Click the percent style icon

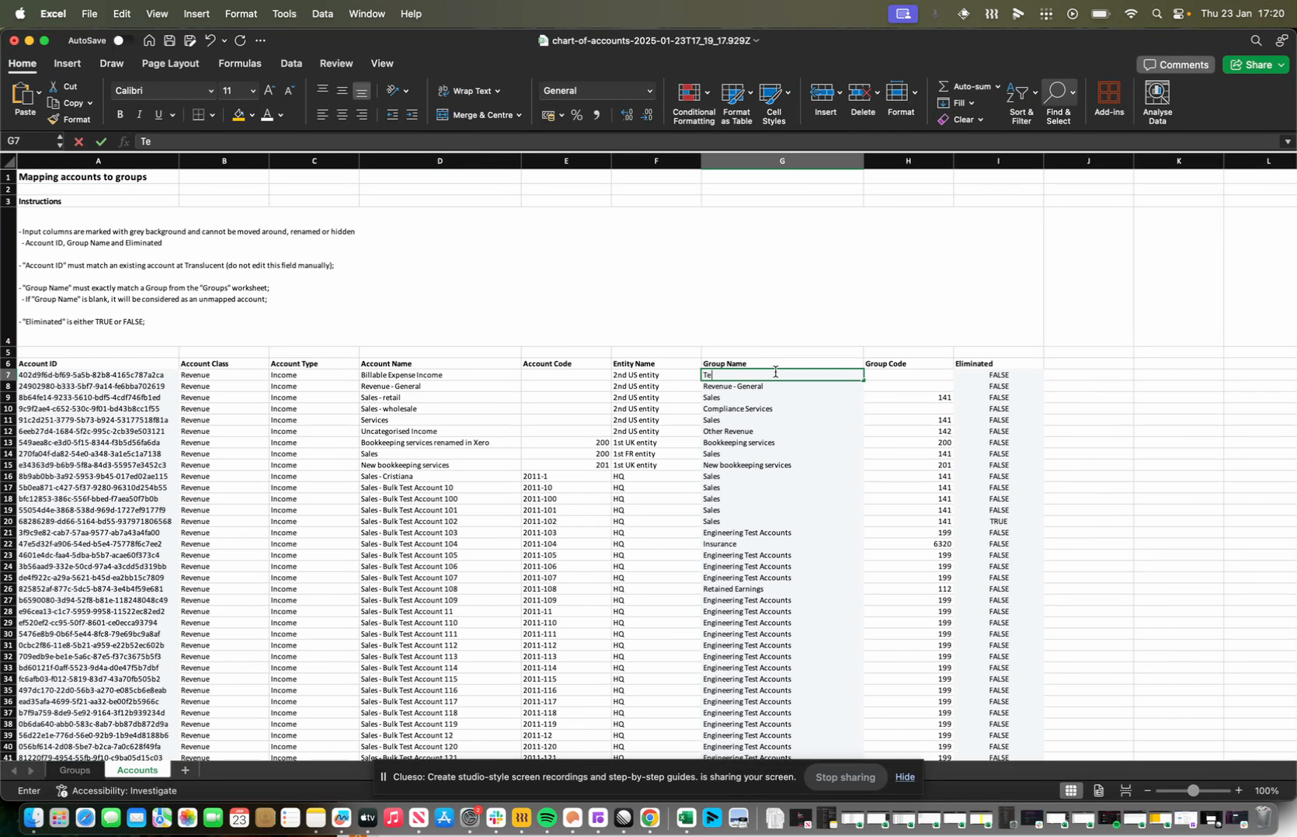coord(576,116)
